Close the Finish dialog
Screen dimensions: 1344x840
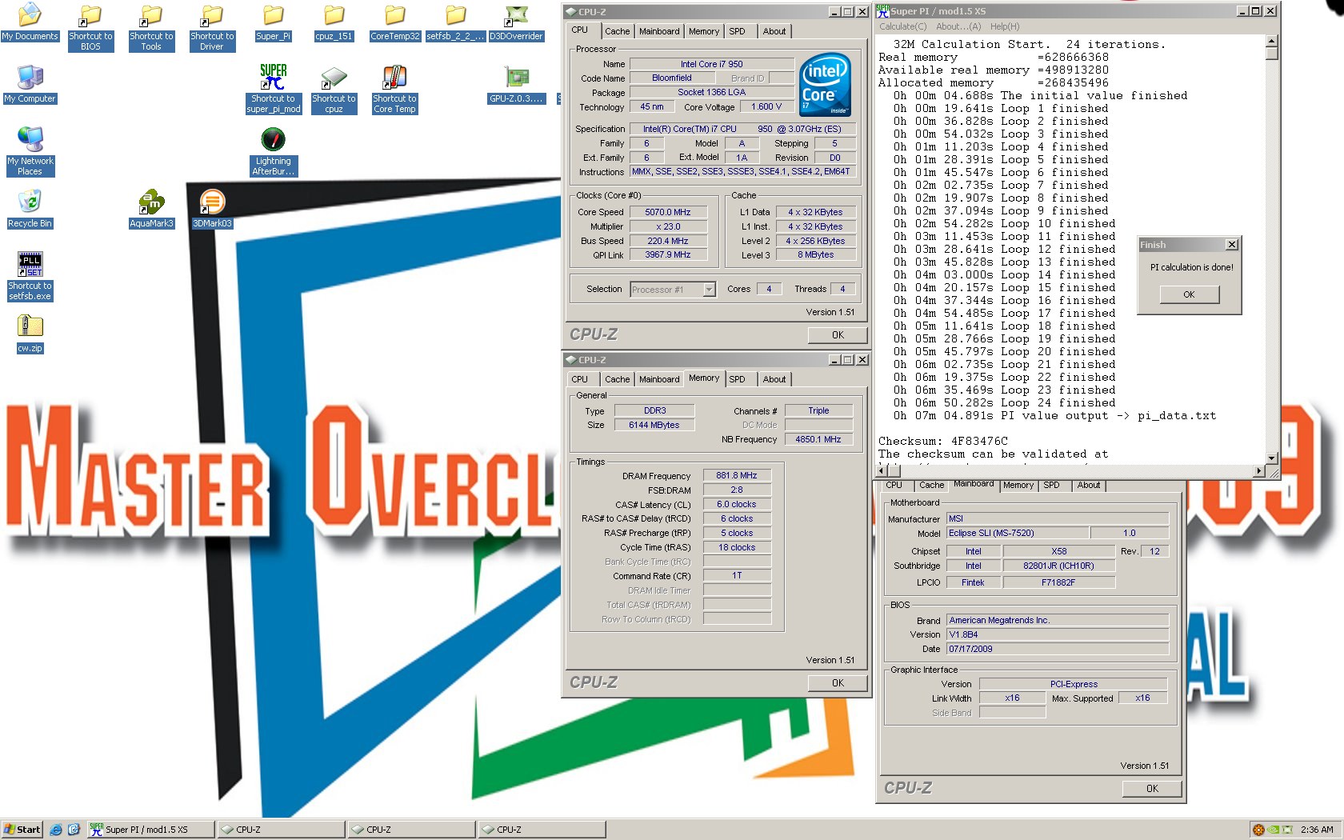(x=1231, y=245)
